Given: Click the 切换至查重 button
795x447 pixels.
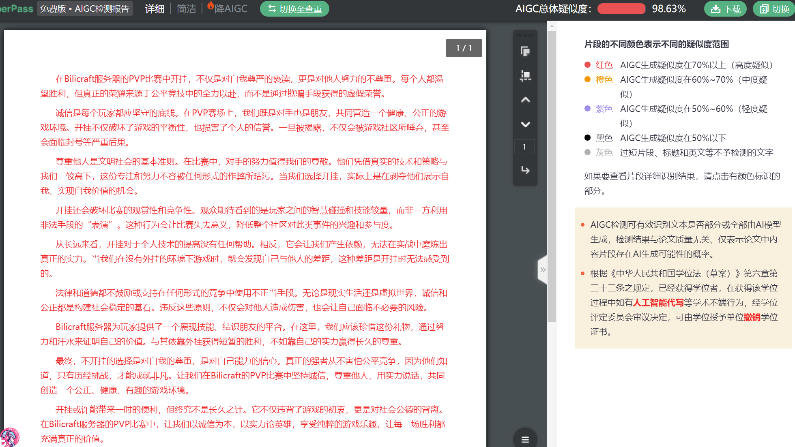Looking at the screenshot, I should [x=294, y=9].
